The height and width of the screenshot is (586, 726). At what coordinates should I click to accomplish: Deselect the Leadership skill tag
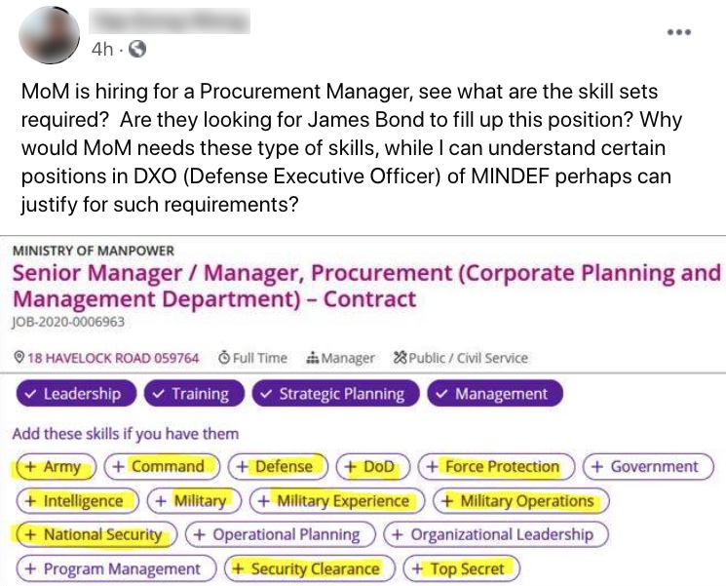(x=76, y=394)
